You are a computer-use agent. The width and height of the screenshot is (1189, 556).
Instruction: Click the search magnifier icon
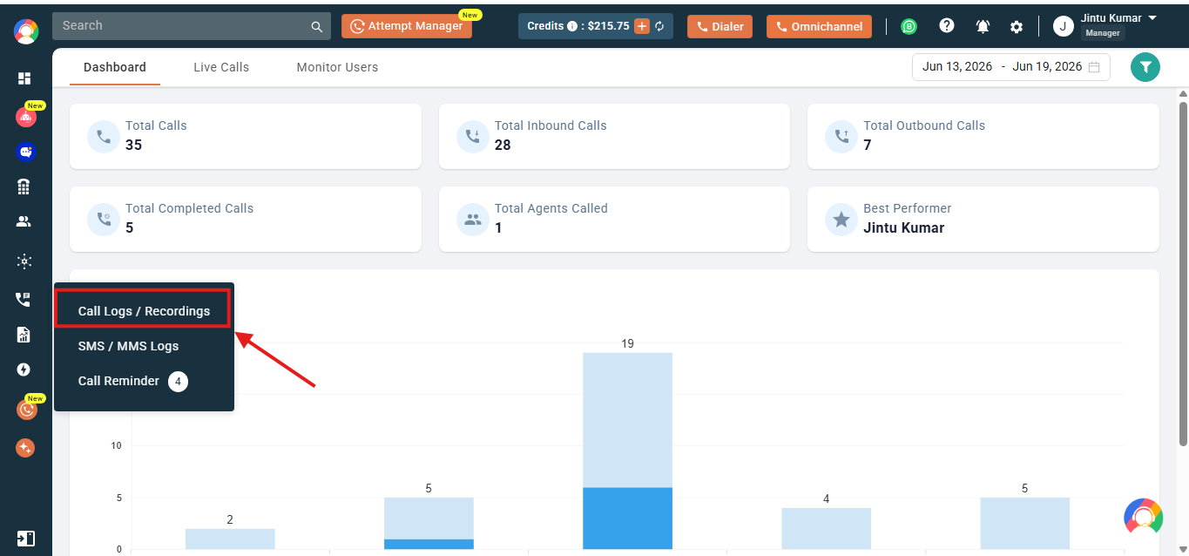[317, 27]
